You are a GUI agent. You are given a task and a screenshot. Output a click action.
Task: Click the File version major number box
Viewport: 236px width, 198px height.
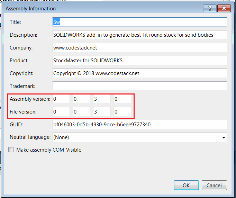click(x=61, y=112)
